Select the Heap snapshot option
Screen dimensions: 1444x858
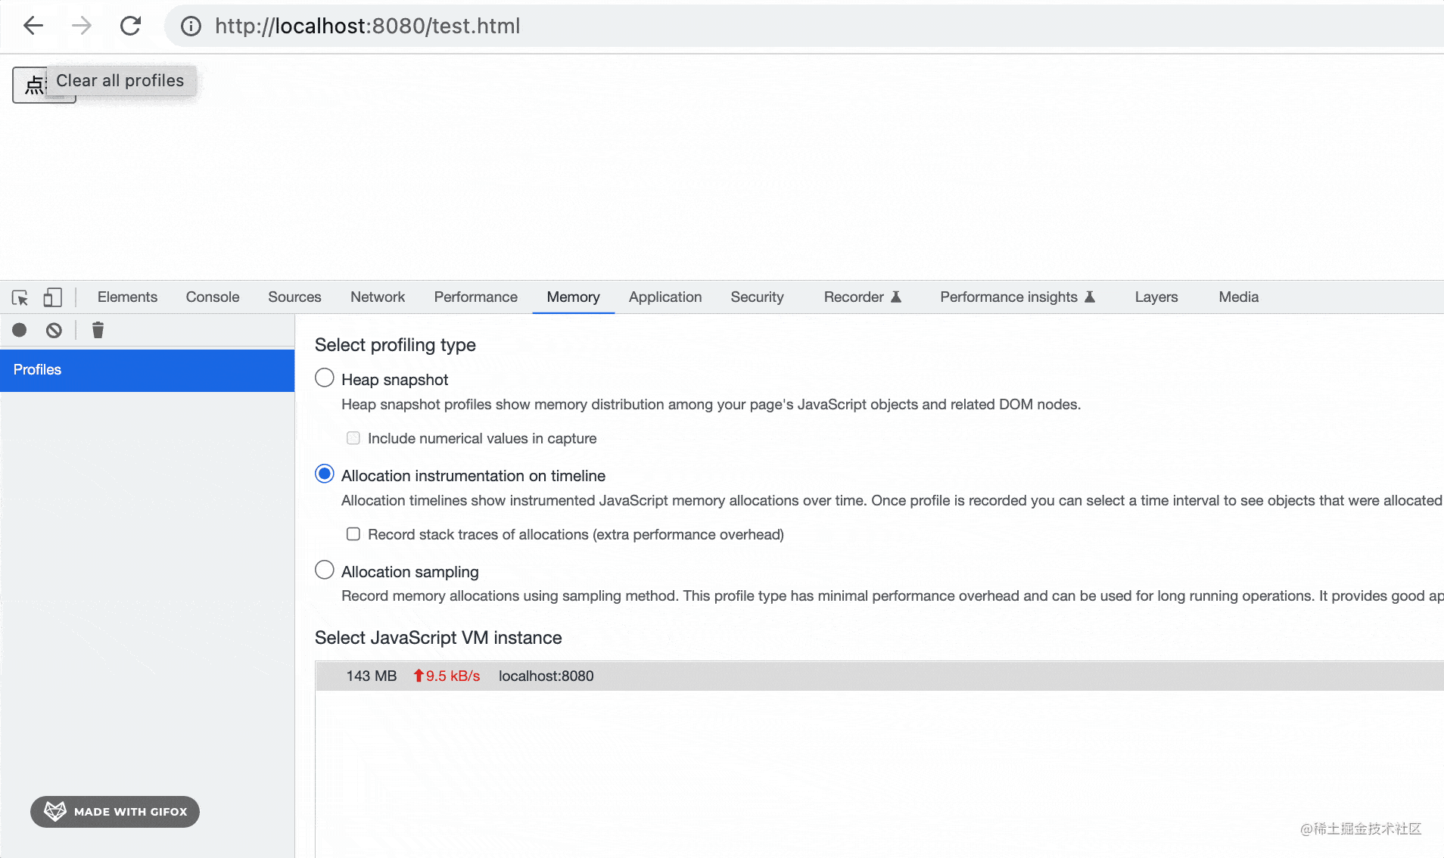[325, 378]
